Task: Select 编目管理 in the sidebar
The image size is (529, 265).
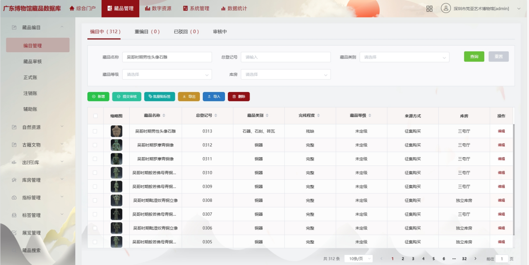Action: point(38,45)
